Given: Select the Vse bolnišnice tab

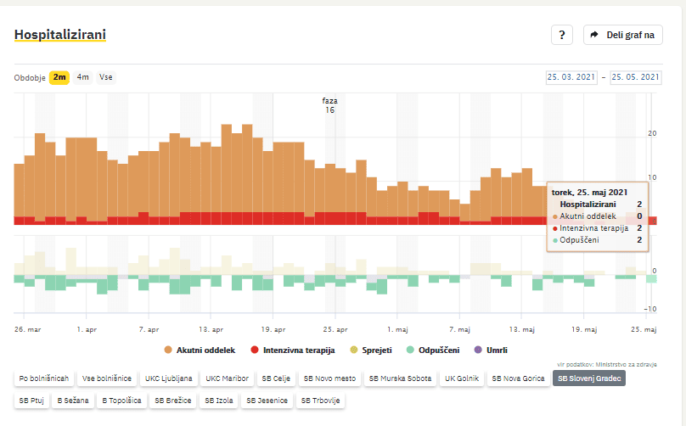Looking at the screenshot, I should point(106,378).
